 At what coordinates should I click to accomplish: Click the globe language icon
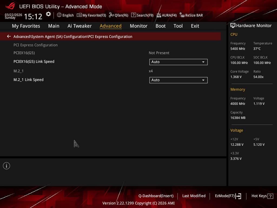[x=59, y=15]
